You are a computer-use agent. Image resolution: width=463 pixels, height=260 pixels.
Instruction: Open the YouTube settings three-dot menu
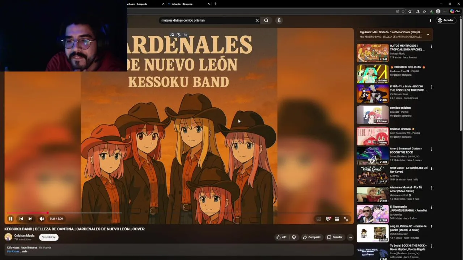coord(430,21)
